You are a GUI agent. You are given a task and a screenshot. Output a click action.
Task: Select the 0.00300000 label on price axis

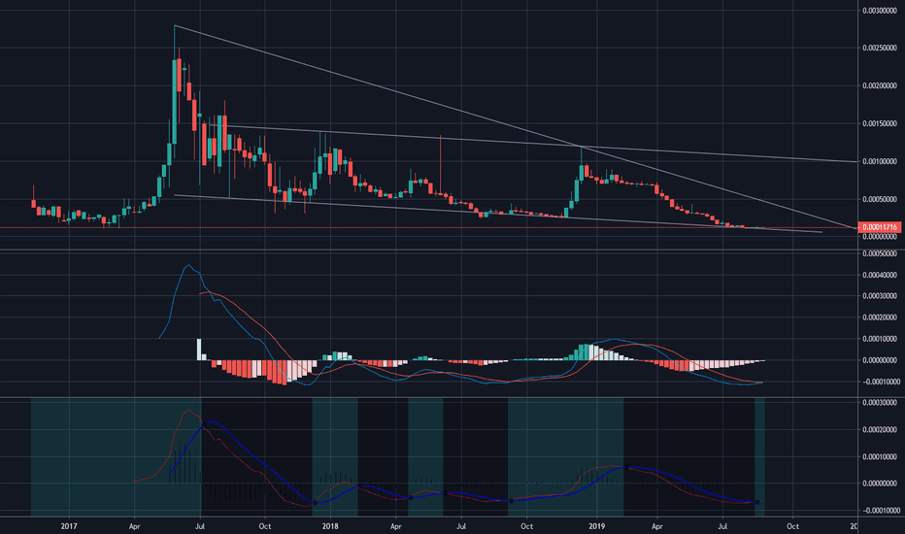[880, 11]
